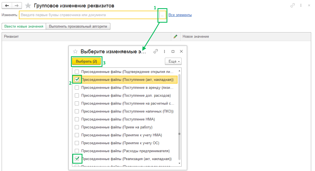Click the pencil column header icon
The height and width of the screenshot is (171, 315).
point(175,36)
